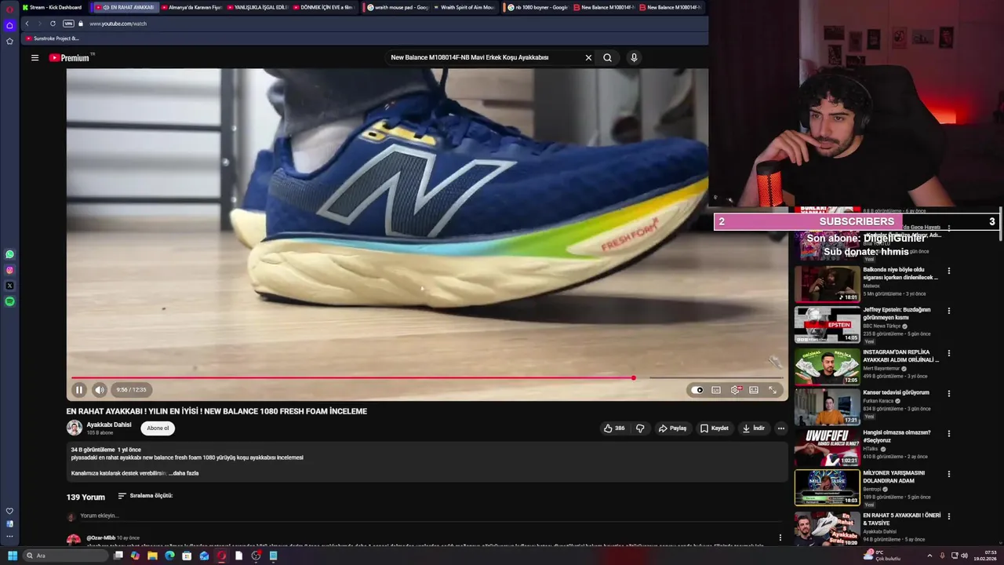The height and width of the screenshot is (565, 1004).
Task: Open Instagram in Opera sidebar
Action: pyautogui.click(x=9, y=270)
